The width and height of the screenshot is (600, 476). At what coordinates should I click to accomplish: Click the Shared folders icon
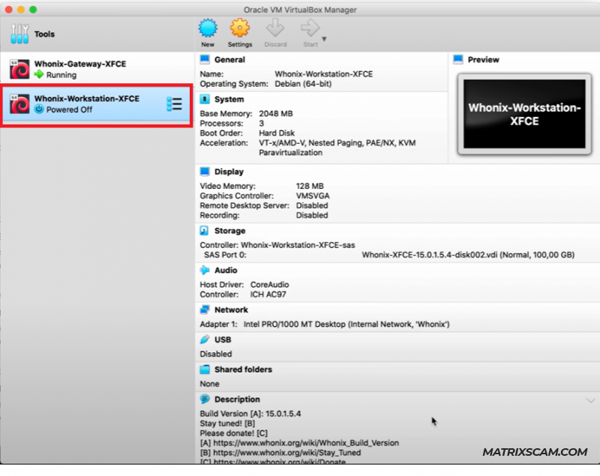point(205,370)
